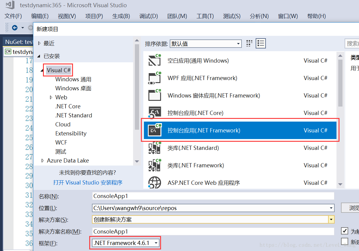Select 类库(.NET Standard) template
The height and width of the screenshot is (251, 359).
[x=240, y=148]
